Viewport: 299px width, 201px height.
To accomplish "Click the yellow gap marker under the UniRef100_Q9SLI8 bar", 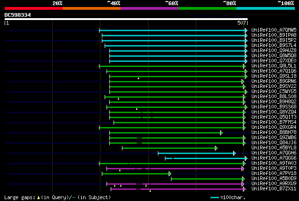I will (x=138, y=78).
